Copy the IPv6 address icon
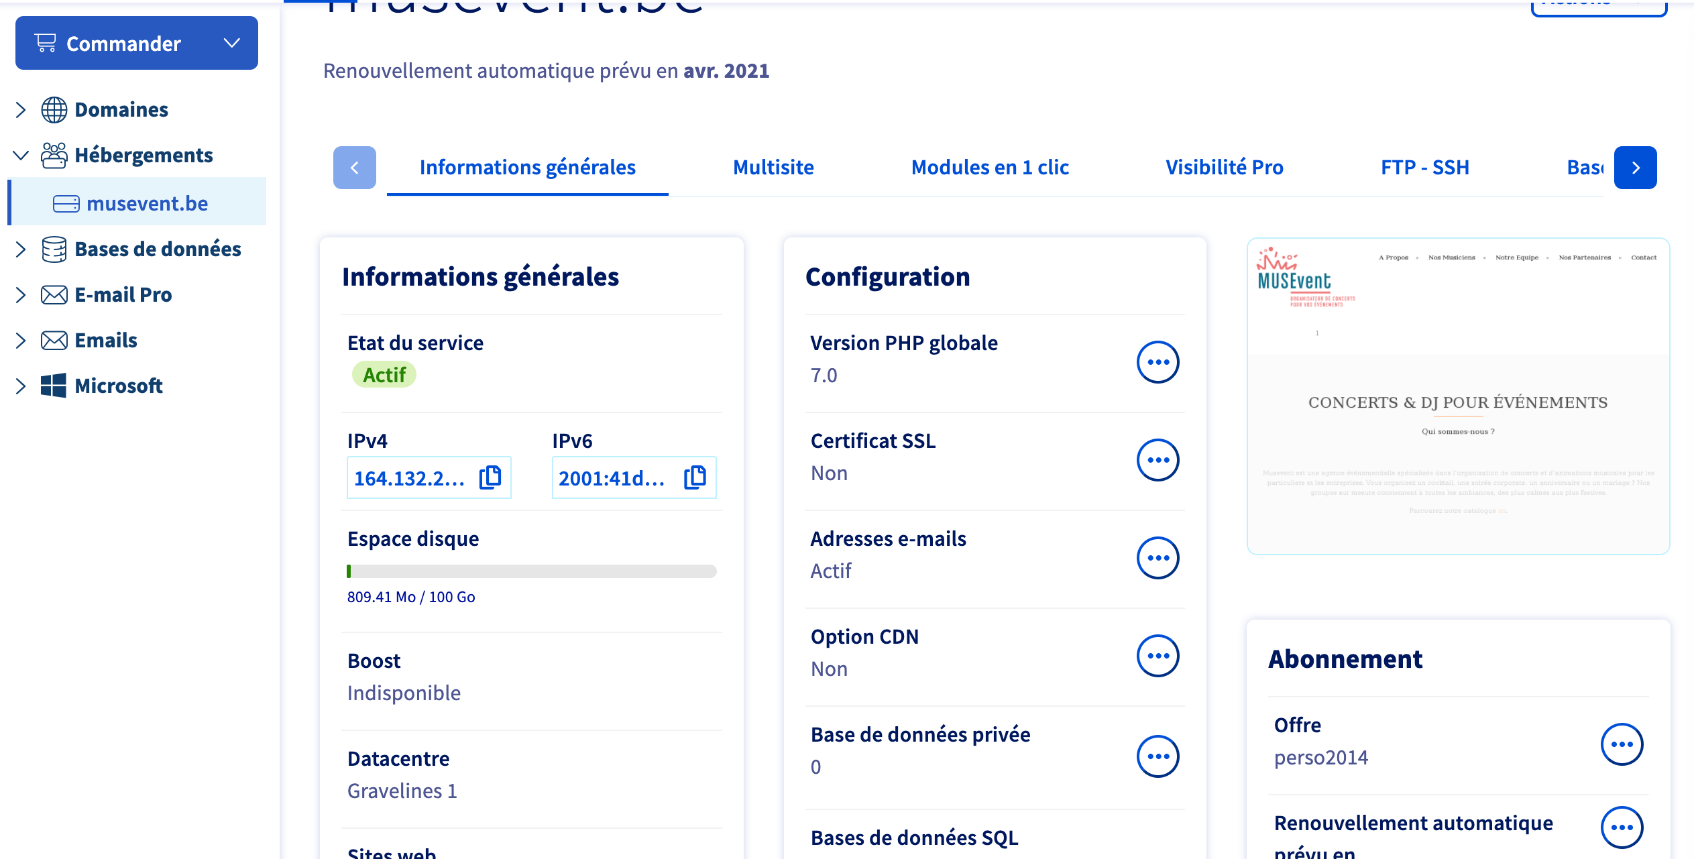Screen dimensions: 1694x859 695,477
